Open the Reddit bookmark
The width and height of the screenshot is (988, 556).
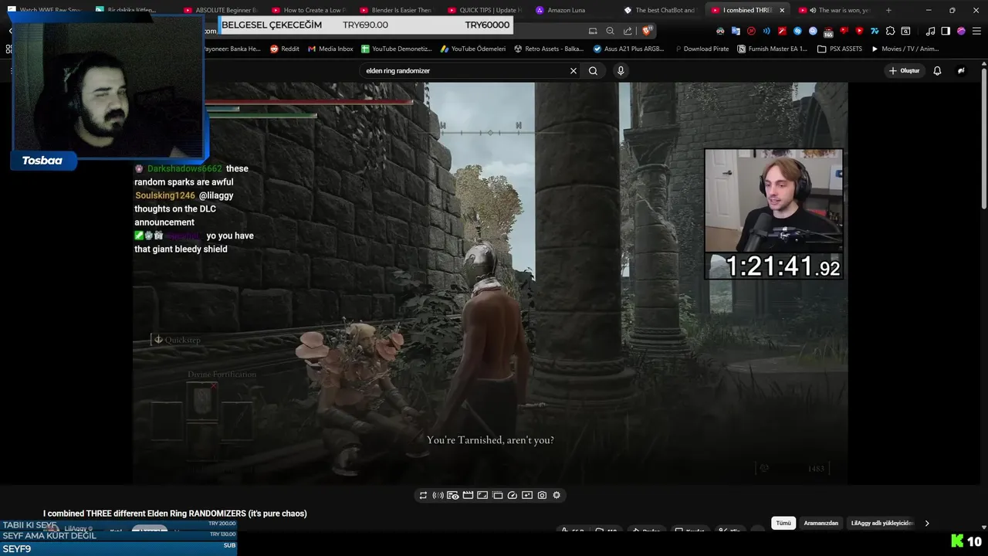point(285,49)
